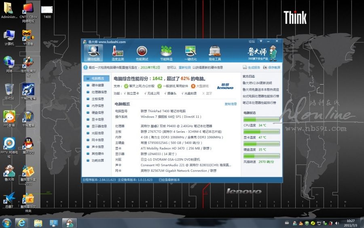Click the 论坛 forum link in title bar

[252, 41]
